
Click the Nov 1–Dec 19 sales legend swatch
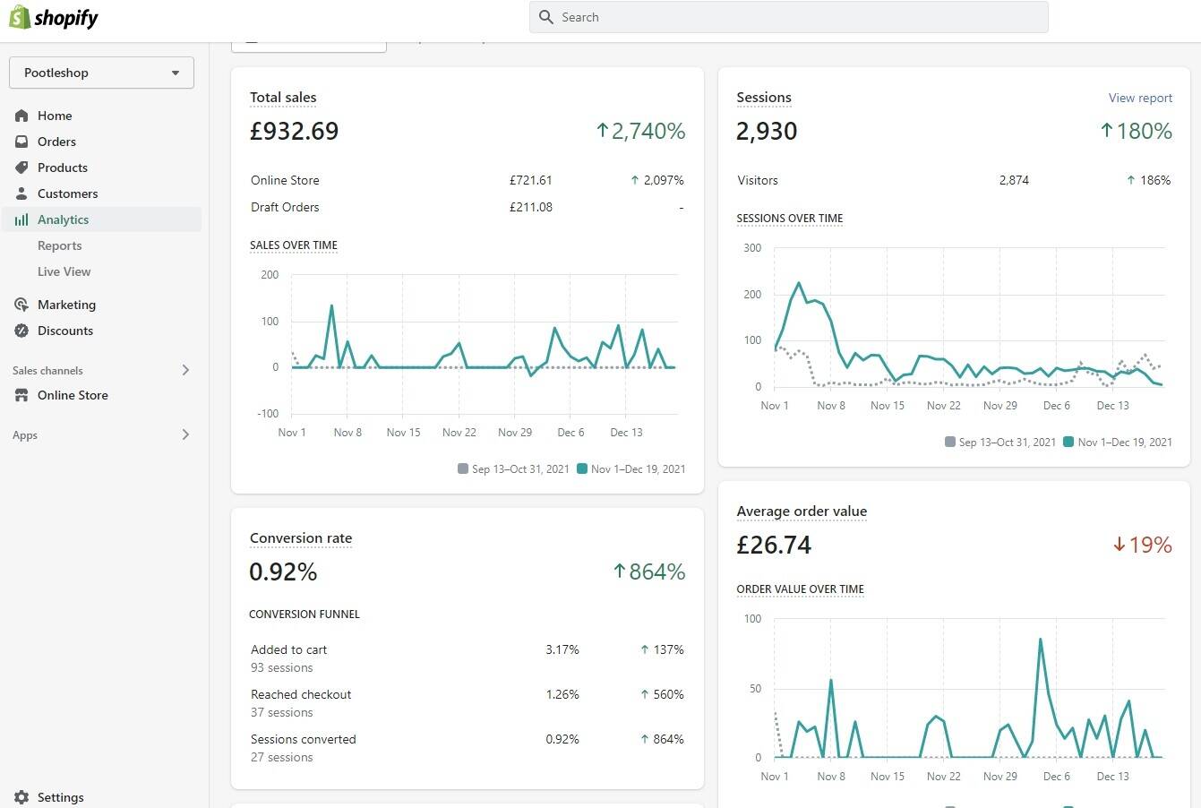point(582,468)
